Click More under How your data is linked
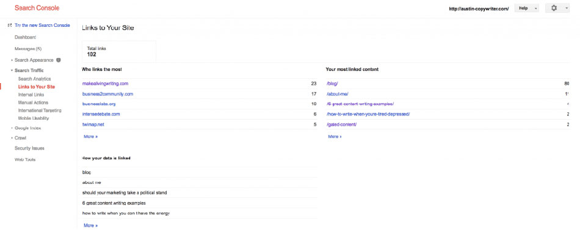Image resolution: width=580 pixels, height=240 pixels. (90, 225)
